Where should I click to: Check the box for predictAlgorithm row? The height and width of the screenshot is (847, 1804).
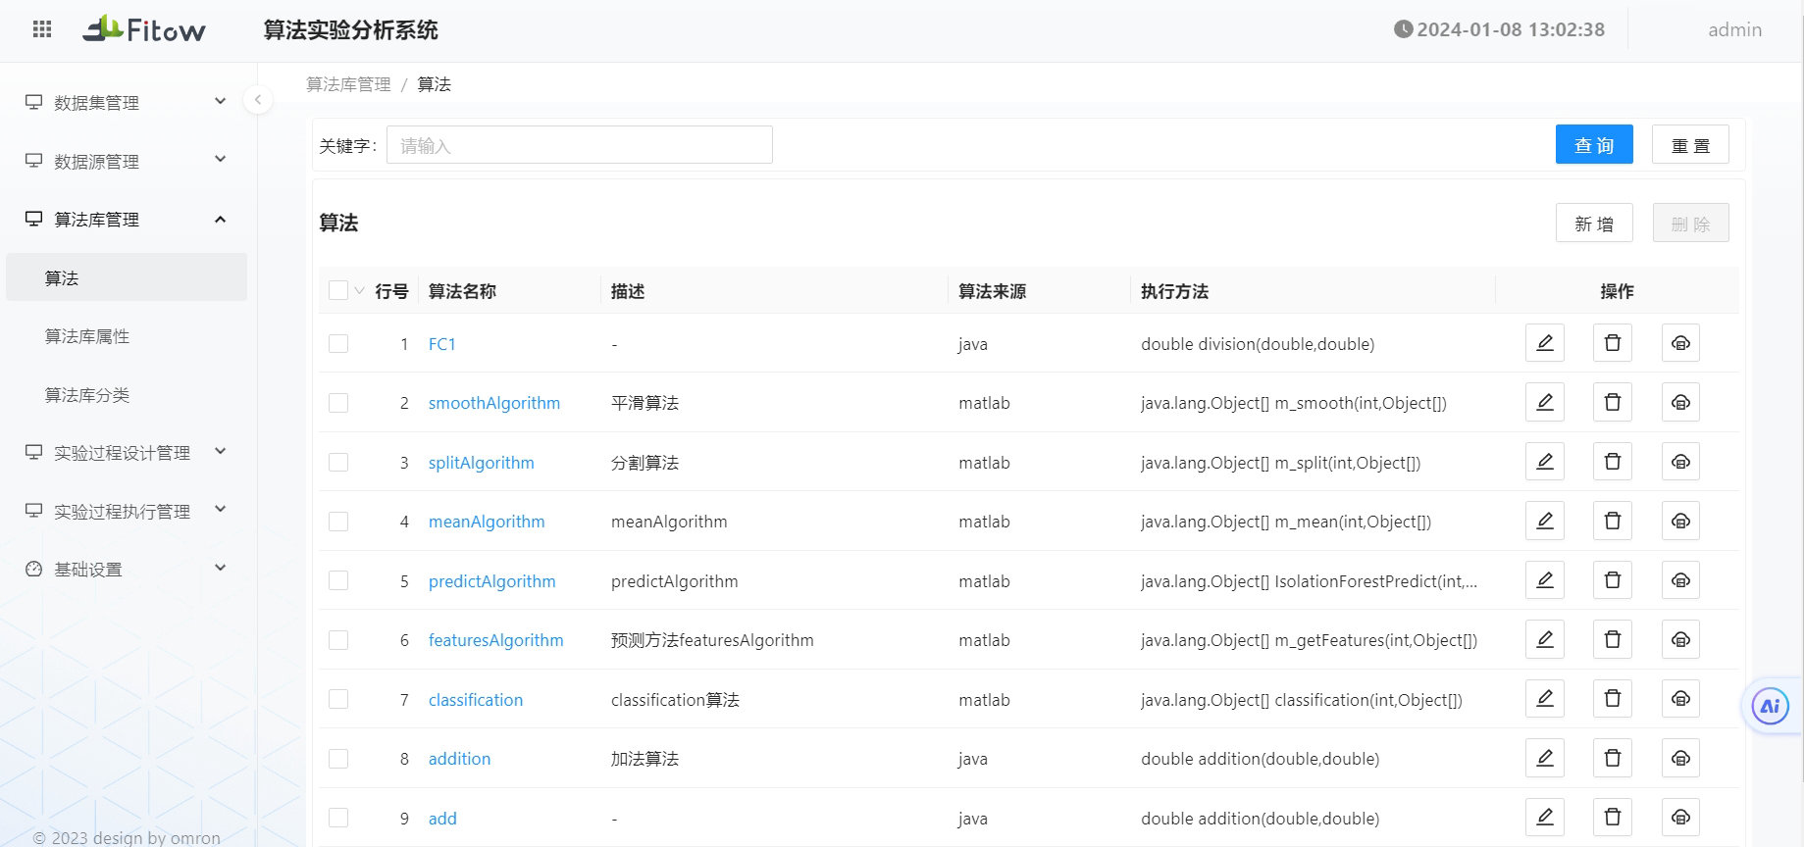(338, 580)
